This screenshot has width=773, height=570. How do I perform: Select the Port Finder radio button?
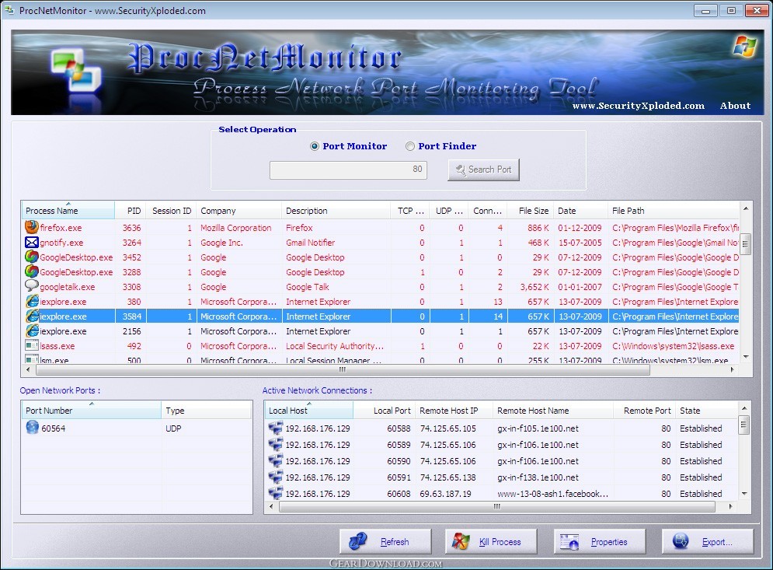pos(409,146)
